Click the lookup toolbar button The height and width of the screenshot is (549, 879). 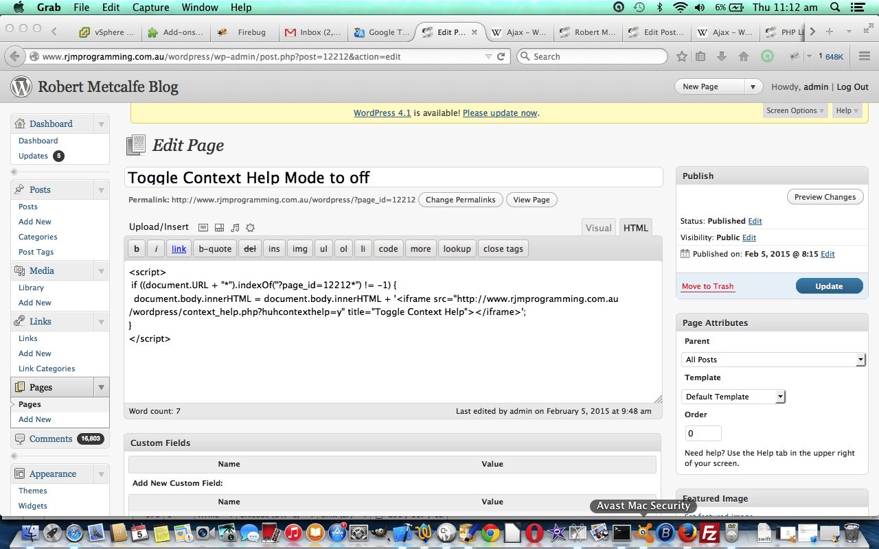click(457, 248)
